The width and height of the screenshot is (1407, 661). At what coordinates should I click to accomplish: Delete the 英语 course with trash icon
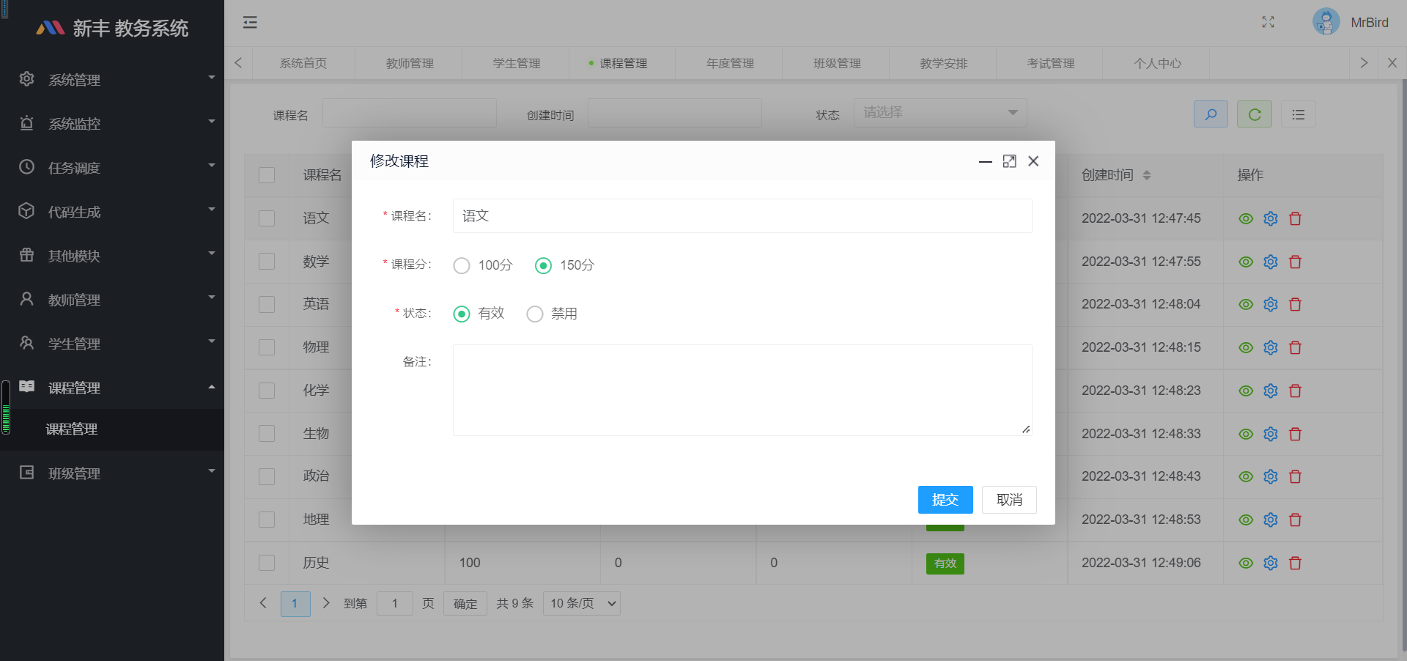click(x=1295, y=304)
